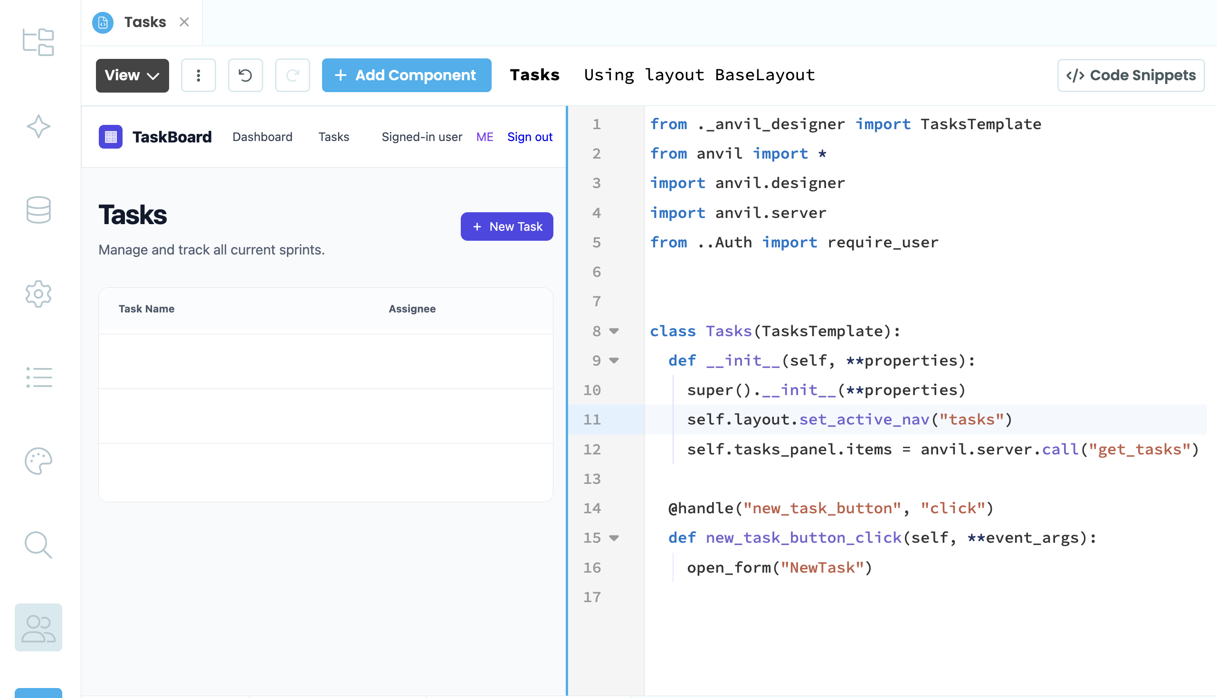Open the Settings gear icon in sidebar
Viewport: 1217px width, 698px height.
[38, 294]
